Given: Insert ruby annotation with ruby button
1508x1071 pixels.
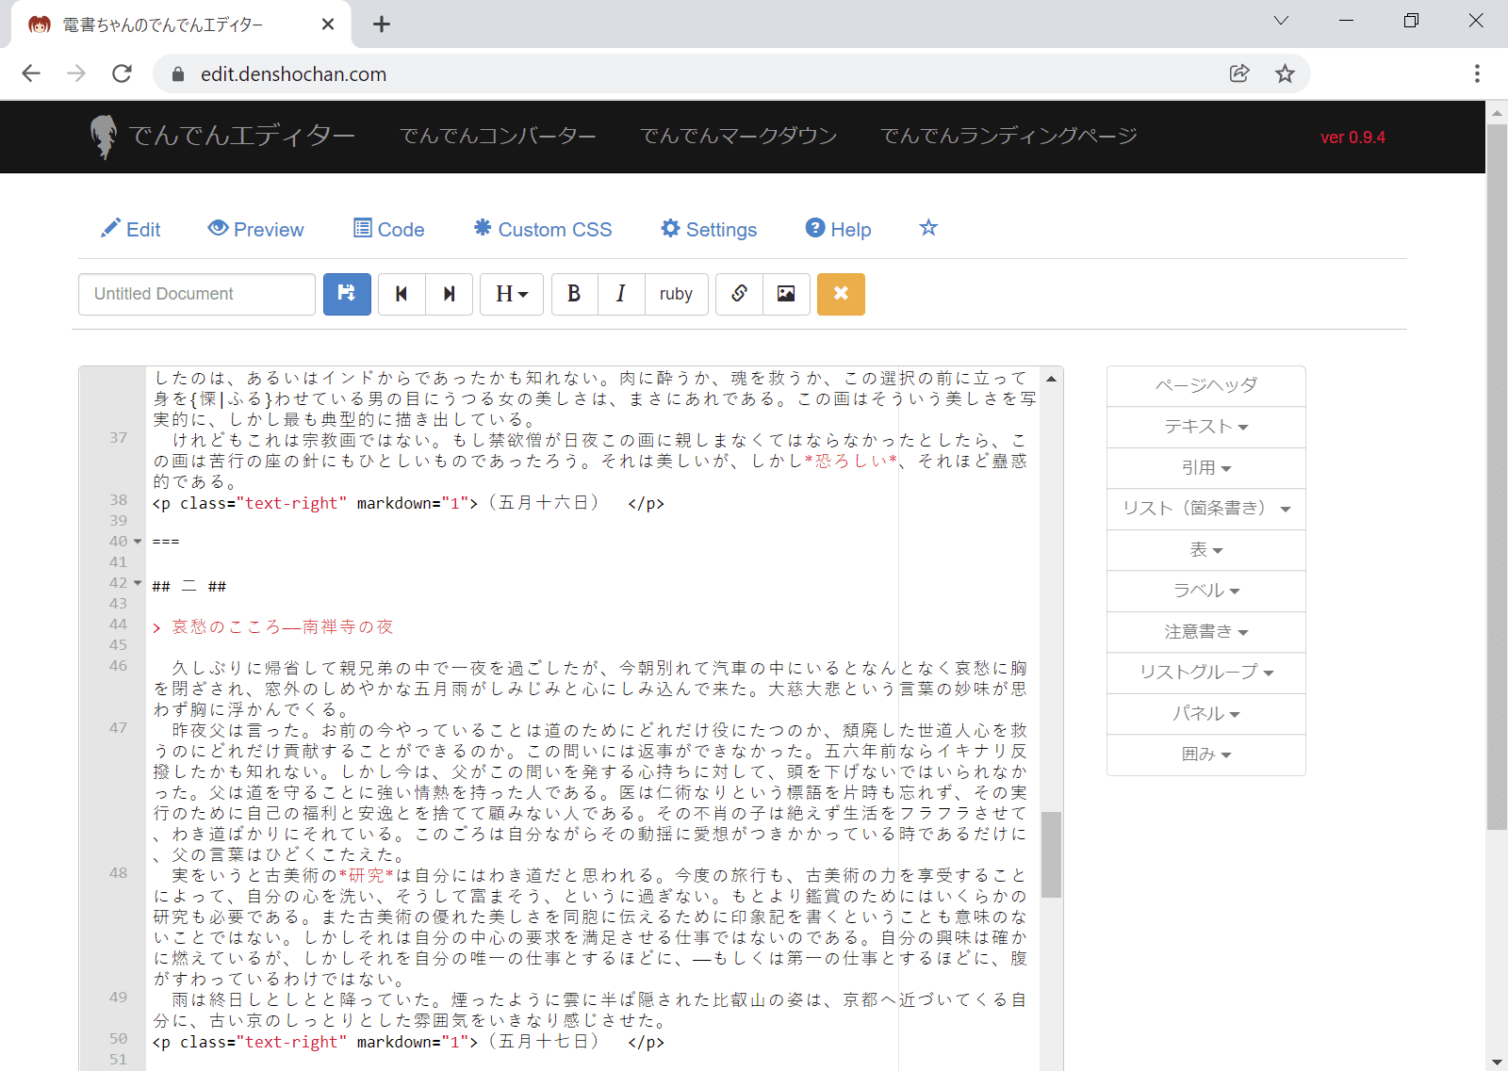Looking at the screenshot, I should tap(676, 294).
